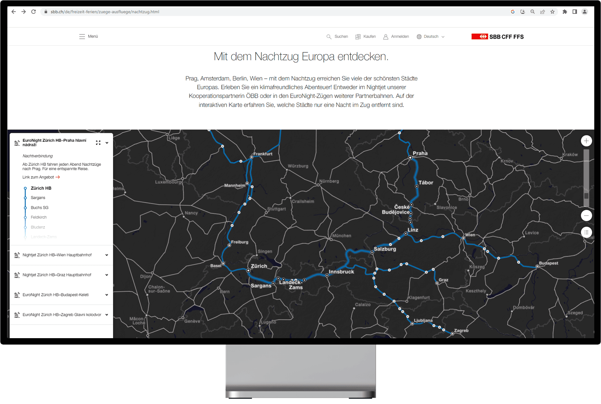
Task: Follow the Link zum Angebot link
Action: [41, 177]
